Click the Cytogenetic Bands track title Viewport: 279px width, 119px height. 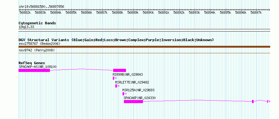[x=37, y=23]
